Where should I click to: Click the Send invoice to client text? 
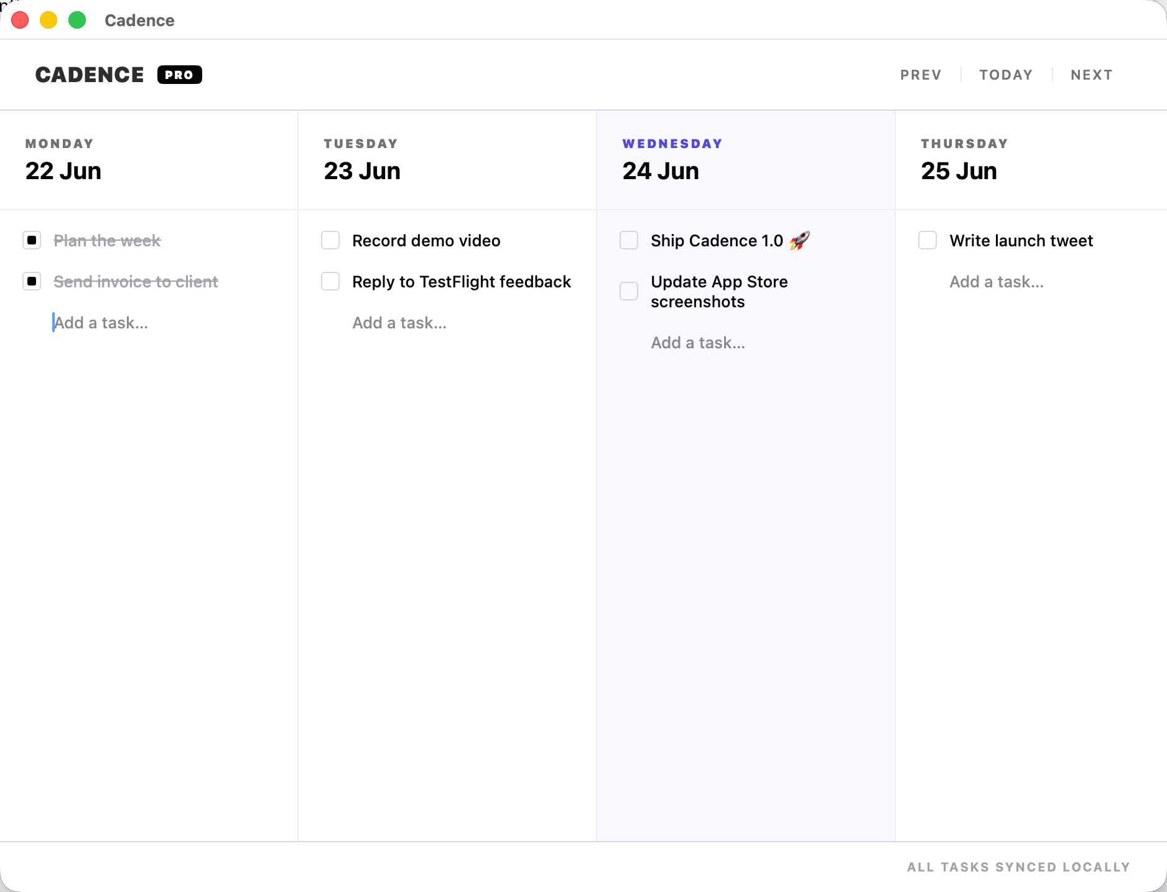[x=136, y=282]
